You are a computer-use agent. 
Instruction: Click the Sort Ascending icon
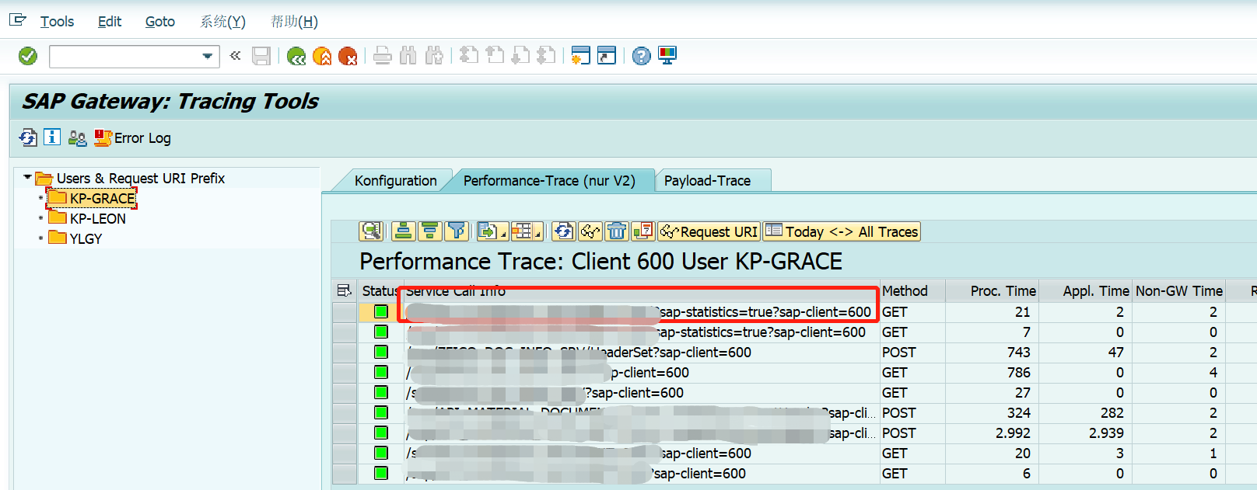403,231
